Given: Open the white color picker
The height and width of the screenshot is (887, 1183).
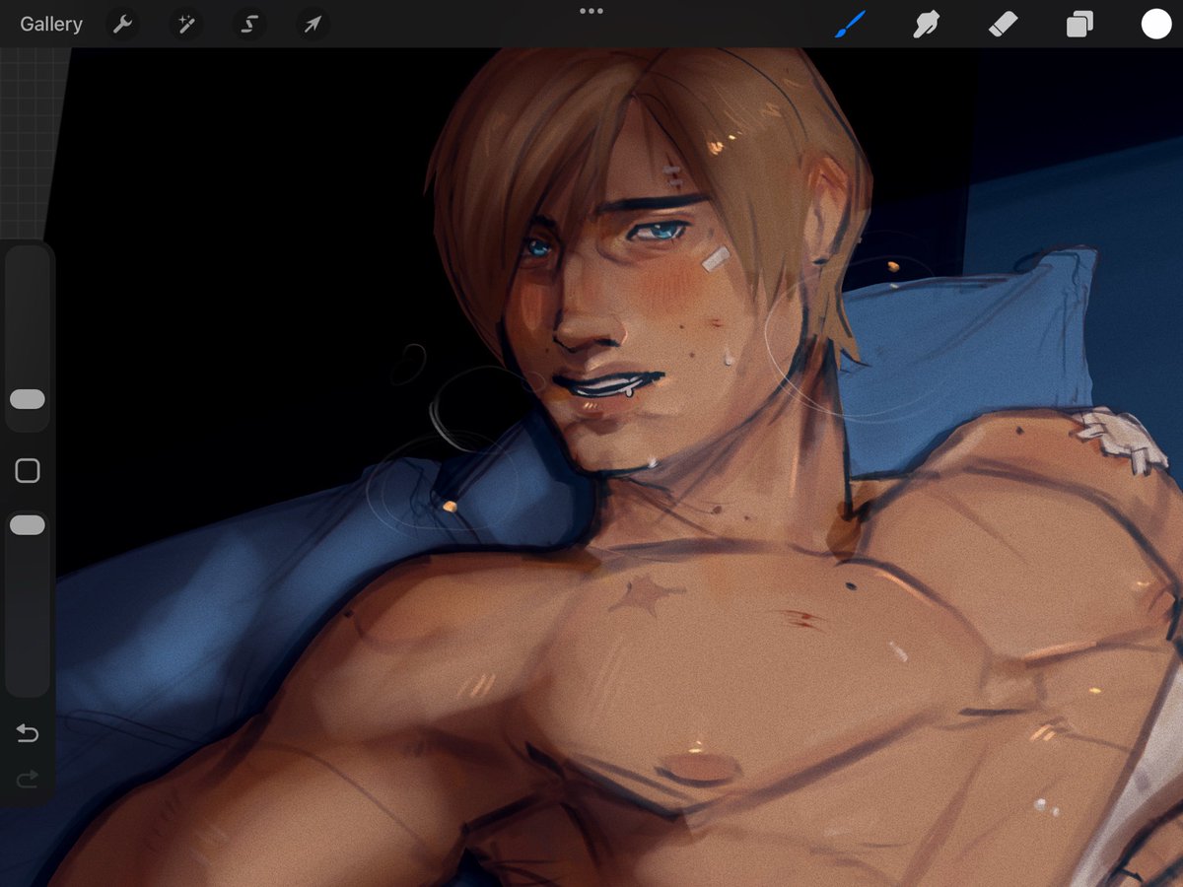Looking at the screenshot, I should (x=1156, y=25).
